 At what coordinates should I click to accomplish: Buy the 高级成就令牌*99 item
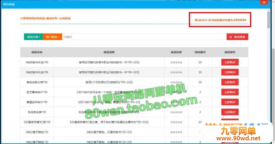[230, 82]
